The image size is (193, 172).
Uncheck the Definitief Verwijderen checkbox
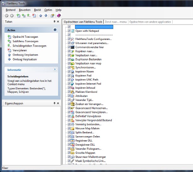pos(69,116)
